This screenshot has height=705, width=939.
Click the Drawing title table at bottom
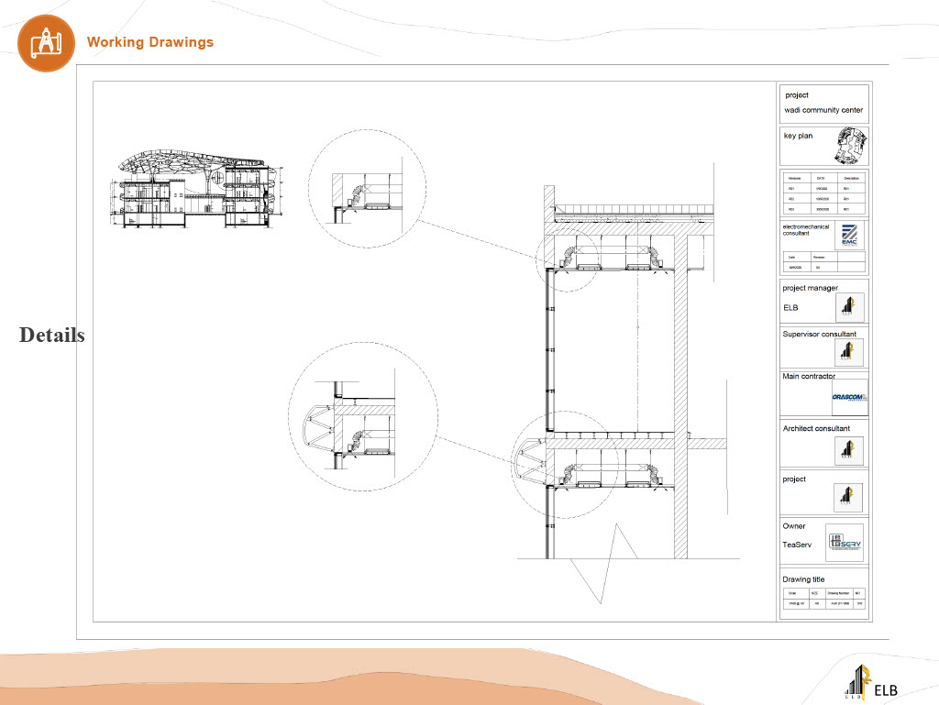click(x=823, y=599)
